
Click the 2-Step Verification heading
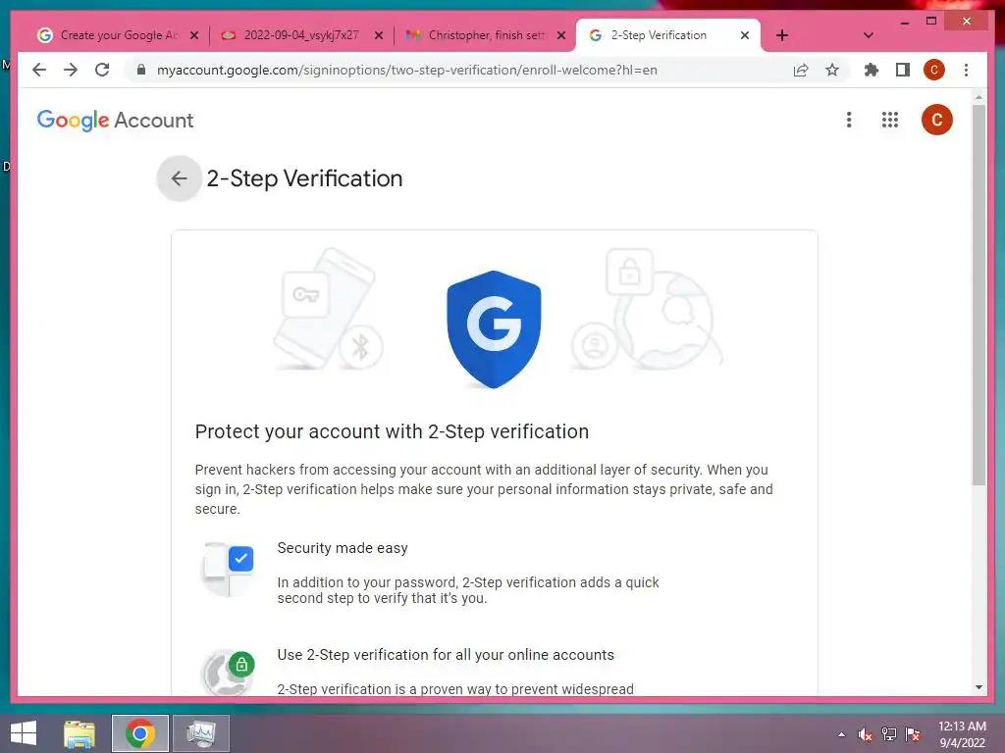pyautogui.click(x=304, y=178)
